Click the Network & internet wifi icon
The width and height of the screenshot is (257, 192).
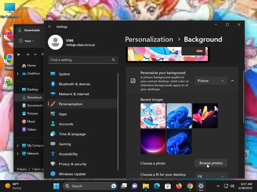[x=53, y=94]
